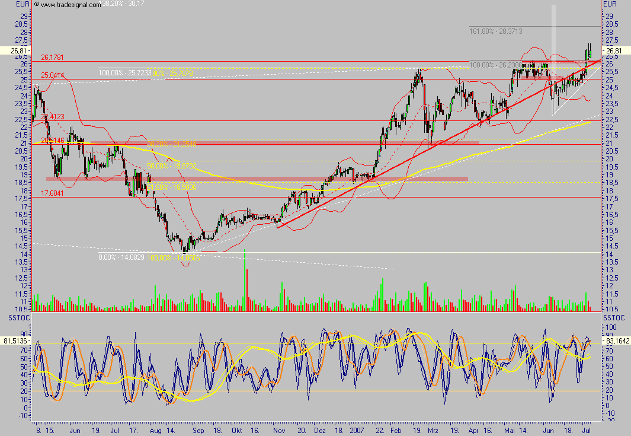Click the Okt label on the time axis

pyautogui.click(x=237, y=430)
